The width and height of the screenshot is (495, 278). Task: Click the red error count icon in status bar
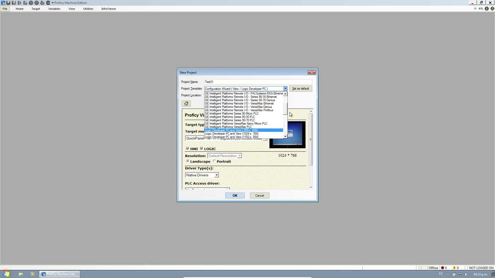(443, 268)
